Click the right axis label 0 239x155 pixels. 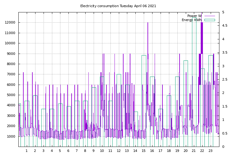[223, 147]
